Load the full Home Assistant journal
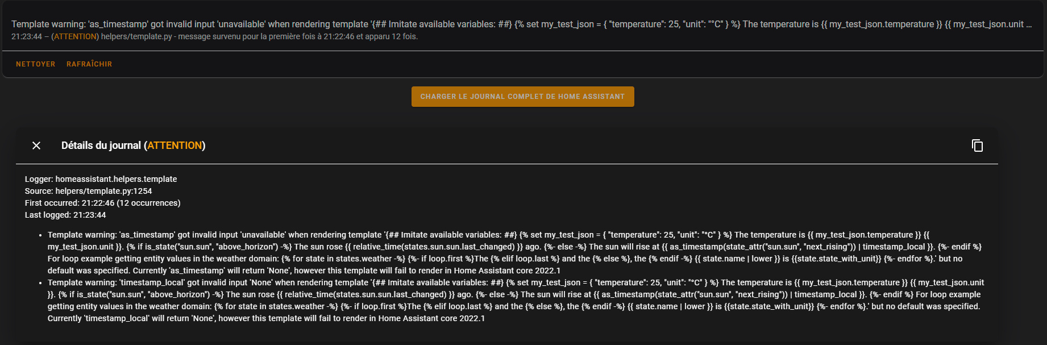Image resolution: width=1047 pixels, height=345 pixels. [522, 97]
